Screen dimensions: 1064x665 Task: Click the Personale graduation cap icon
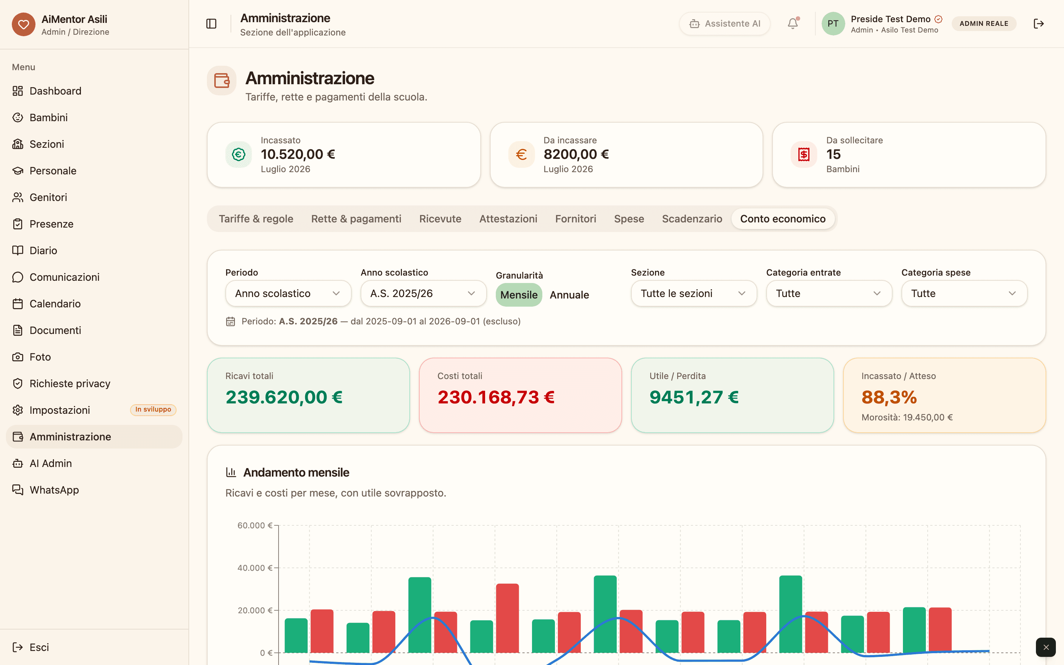(18, 171)
